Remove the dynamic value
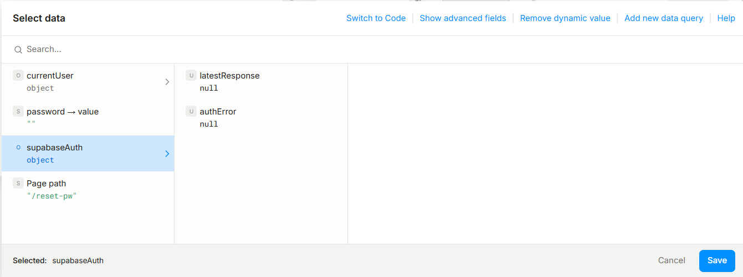743x277 pixels. pyautogui.click(x=565, y=18)
